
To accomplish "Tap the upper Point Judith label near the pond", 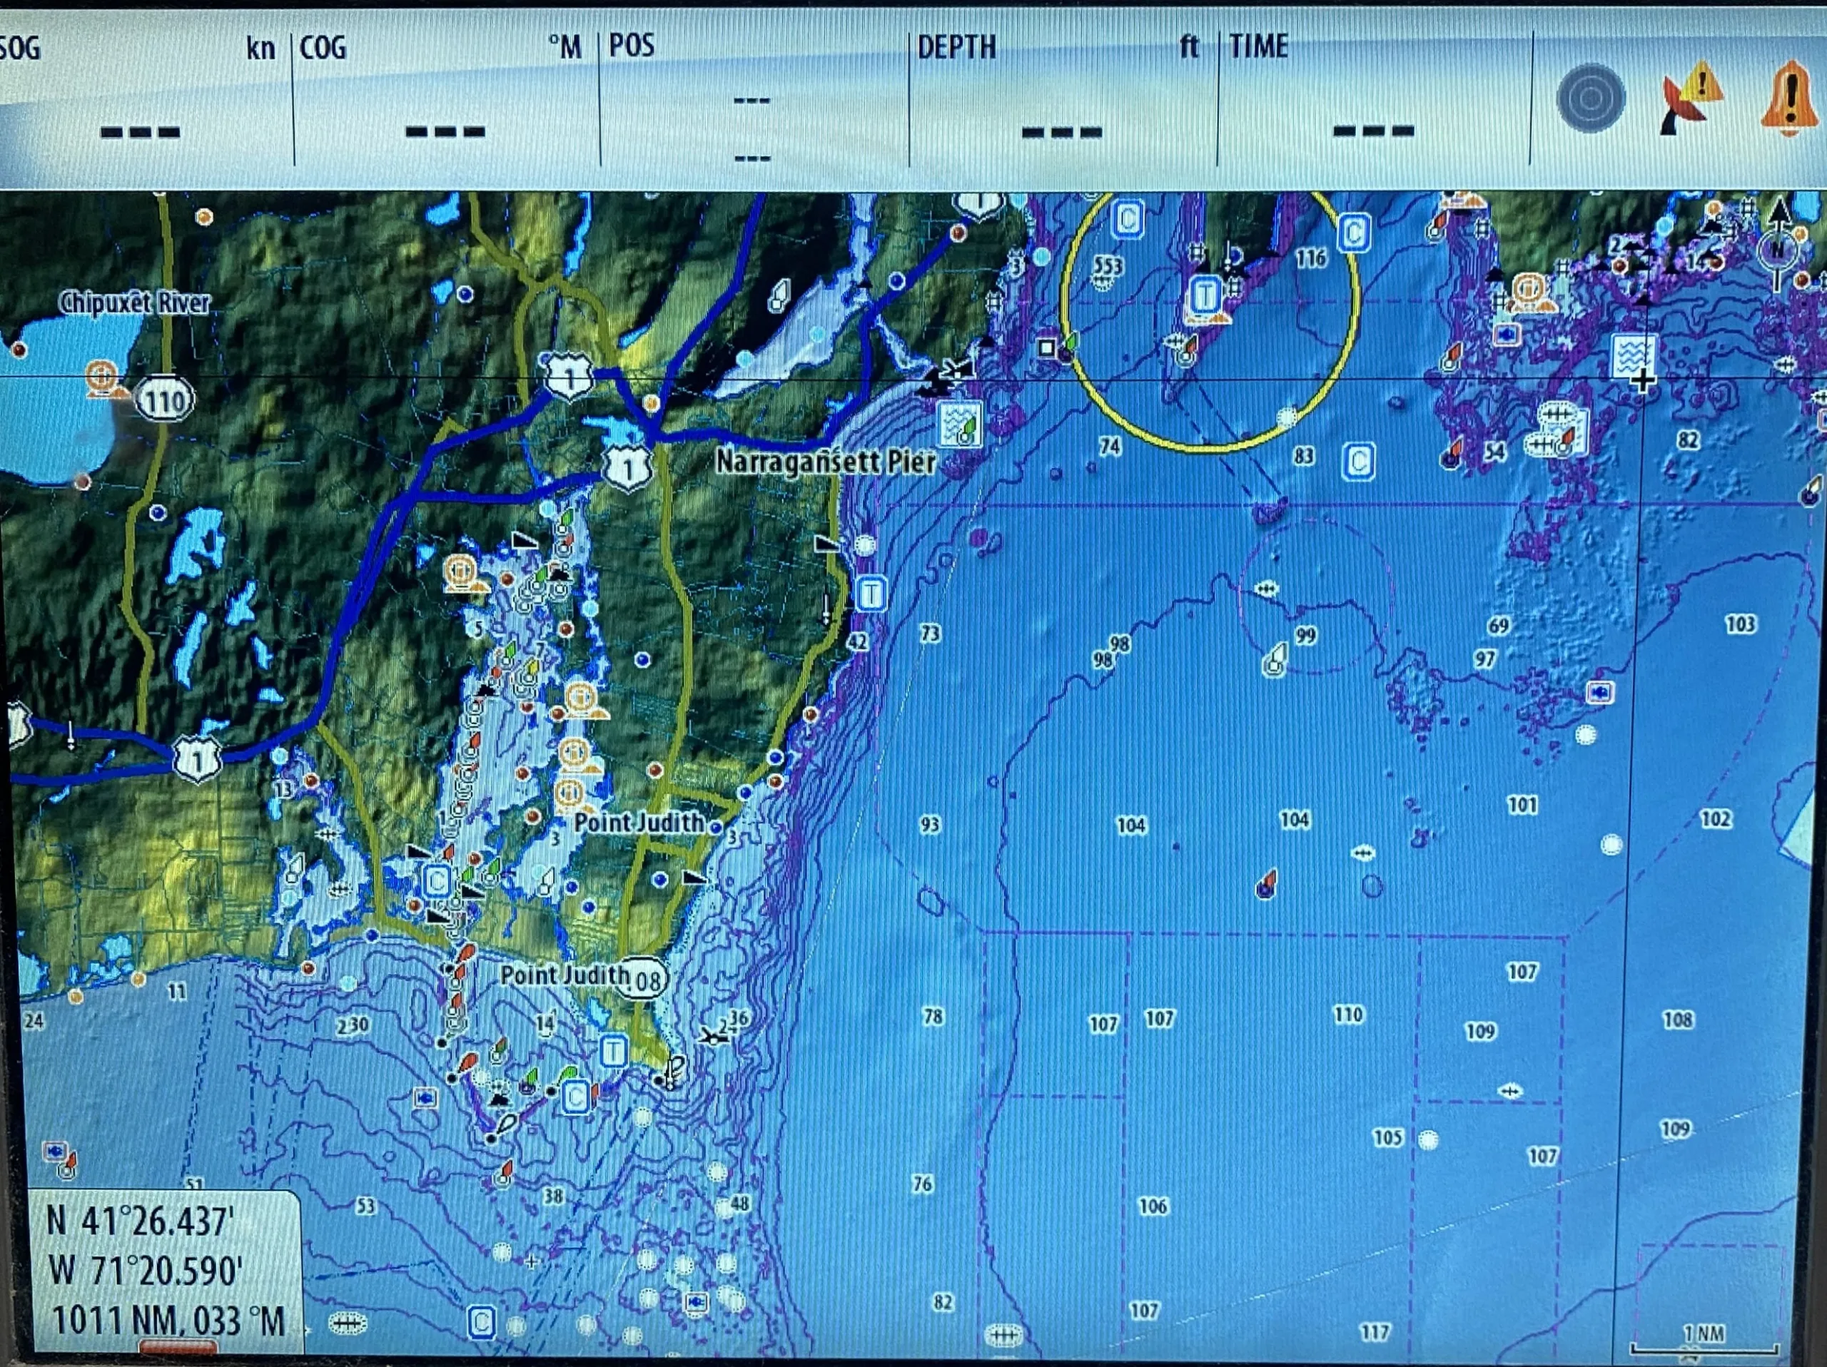I will (x=639, y=822).
